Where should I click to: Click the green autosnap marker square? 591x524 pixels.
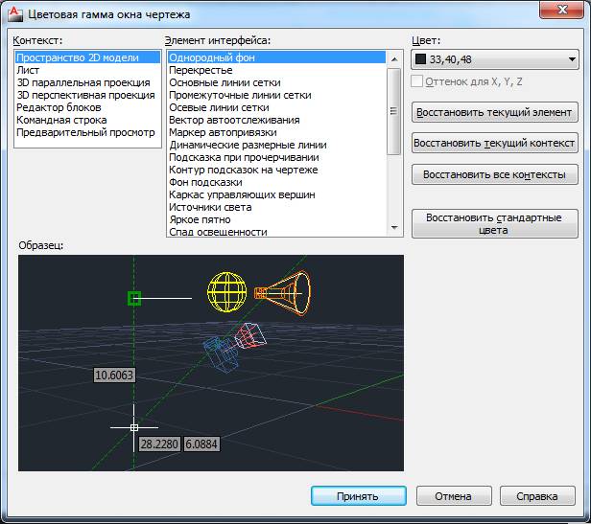coord(134,299)
